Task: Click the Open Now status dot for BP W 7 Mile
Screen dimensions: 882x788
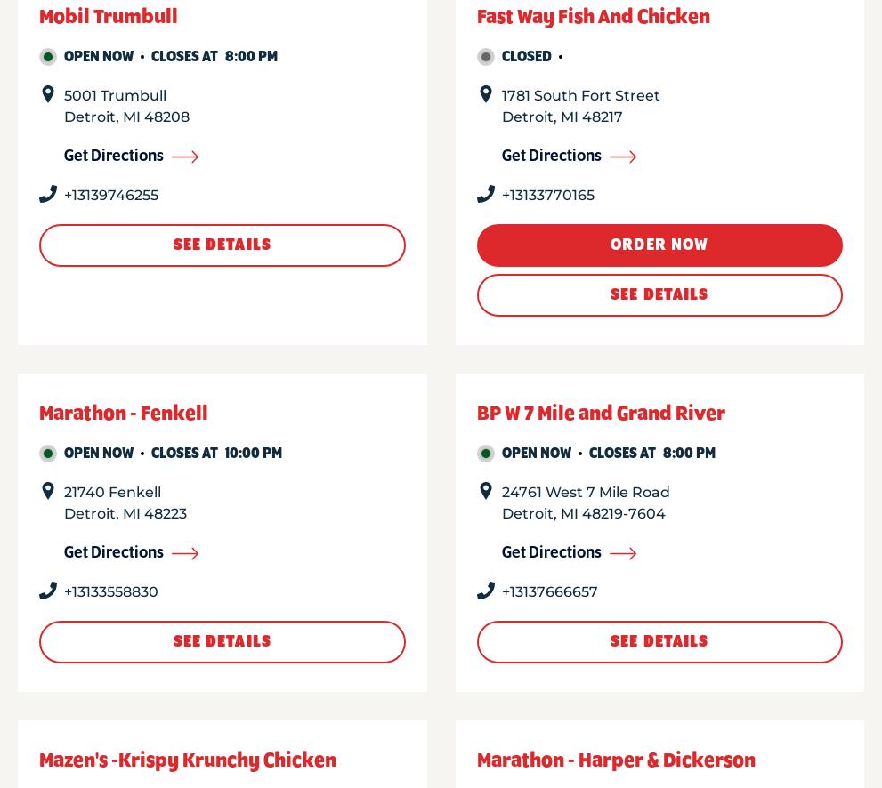Action: (x=486, y=454)
